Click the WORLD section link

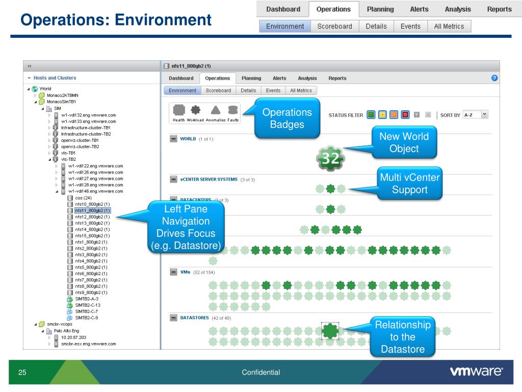point(188,139)
